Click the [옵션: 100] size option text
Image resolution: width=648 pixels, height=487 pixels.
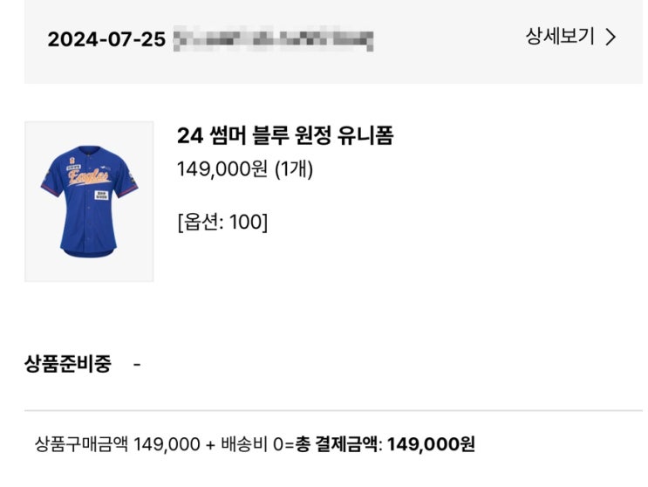(x=222, y=222)
